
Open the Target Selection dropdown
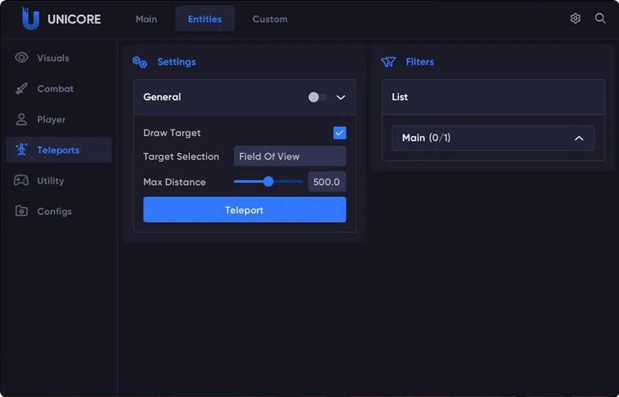point(289,156)
